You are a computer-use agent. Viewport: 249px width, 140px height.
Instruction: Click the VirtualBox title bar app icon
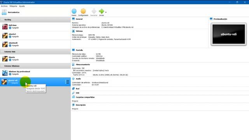(2, 2)
